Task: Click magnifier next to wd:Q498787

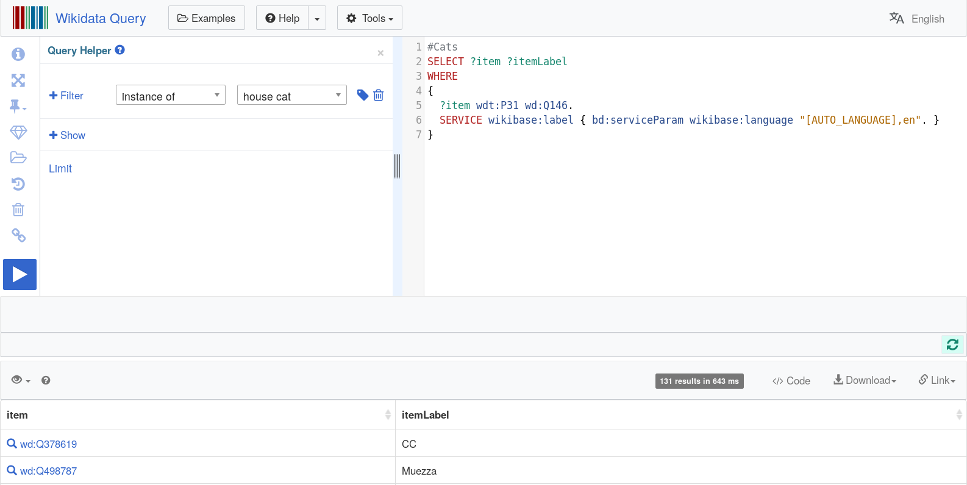Action: pyautogui.click(x=12, y=470)
